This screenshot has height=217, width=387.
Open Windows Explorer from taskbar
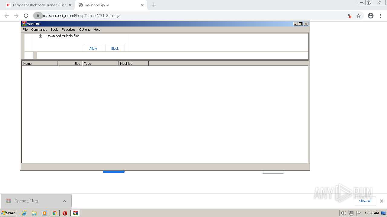pos(34,213)
